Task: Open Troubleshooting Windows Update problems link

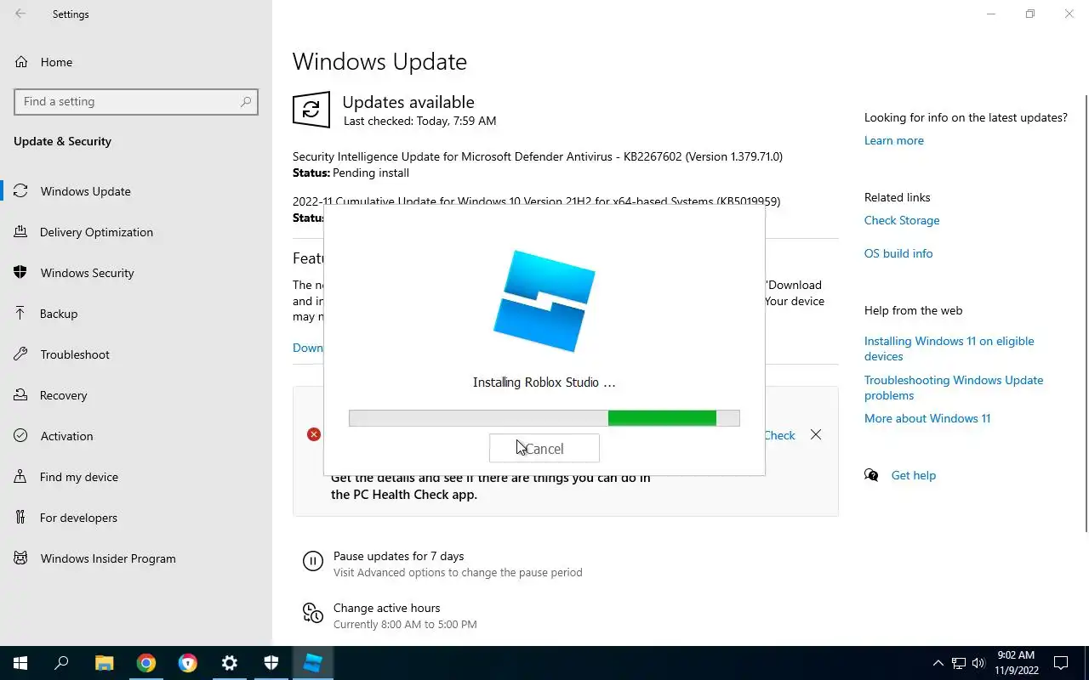Action: [954, 388]
